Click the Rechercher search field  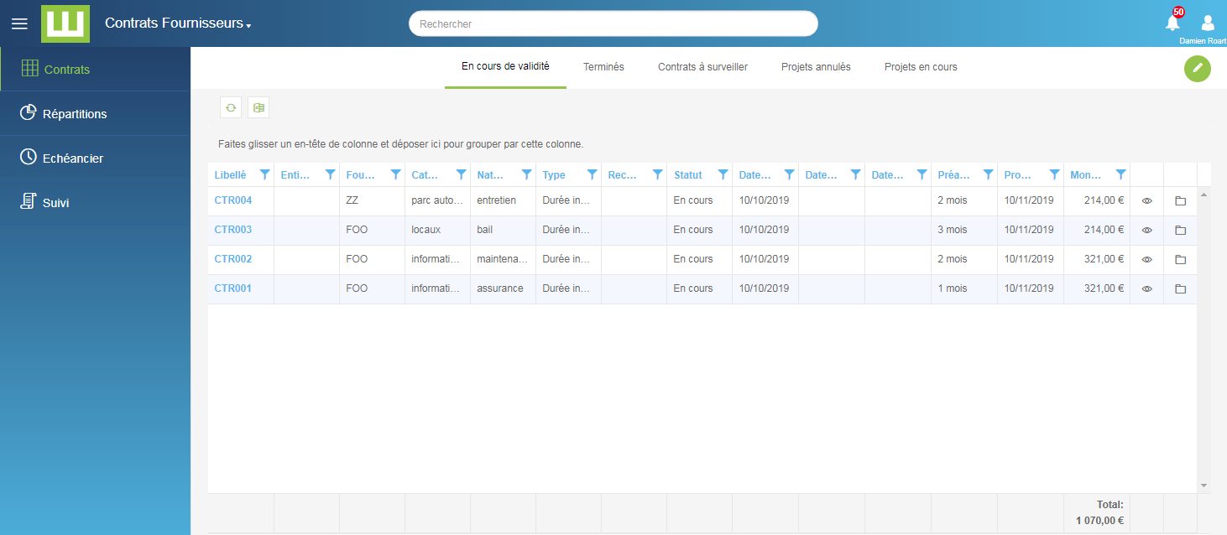click(x=613, y=24)
